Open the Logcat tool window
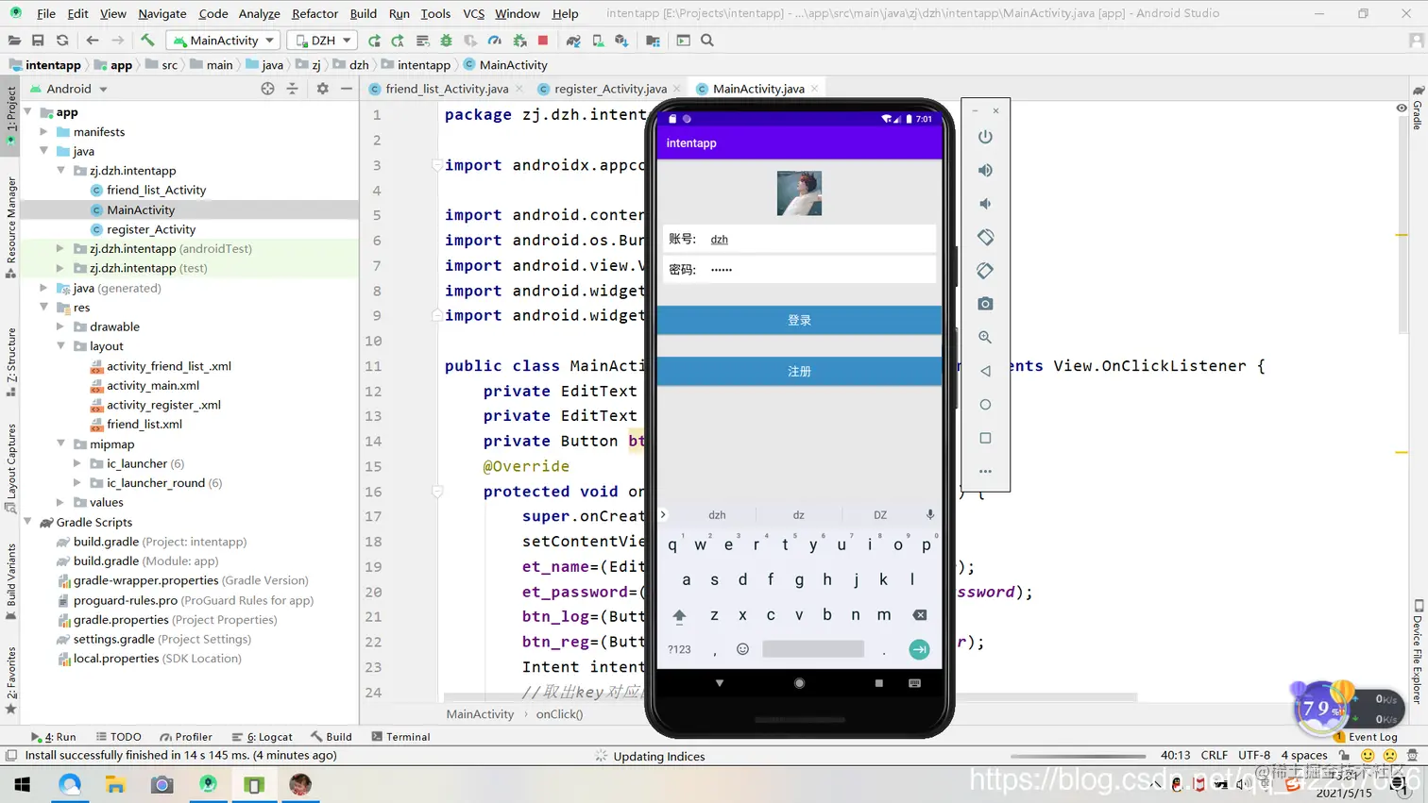This screenshot has width=1428, height=803. (263, 737)
